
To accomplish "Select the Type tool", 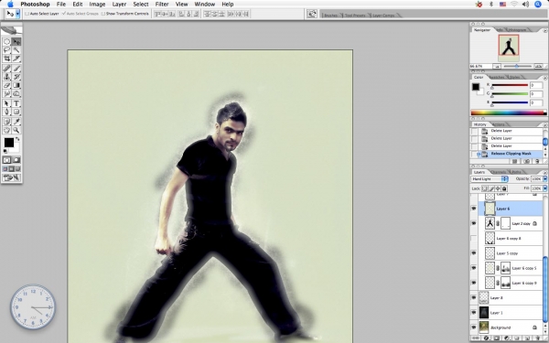I will click(16, 103).
